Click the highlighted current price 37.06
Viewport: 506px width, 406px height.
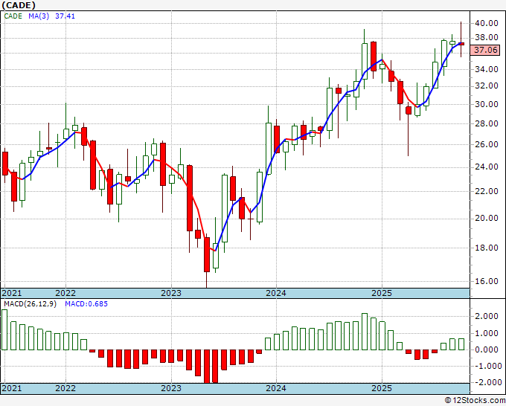click(485, 50)
